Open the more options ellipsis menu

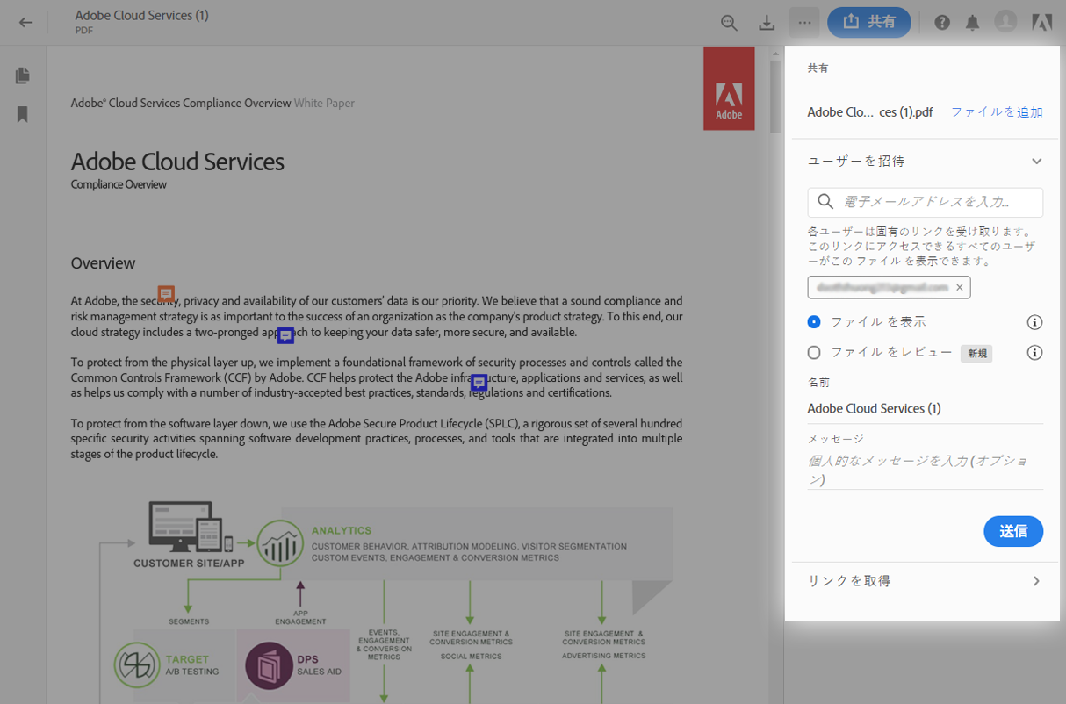804,23
